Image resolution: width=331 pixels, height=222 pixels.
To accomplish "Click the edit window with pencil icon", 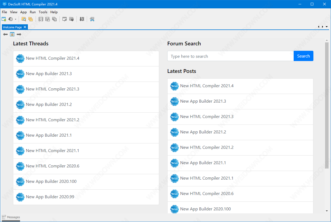I will click(x=65, y=19).
